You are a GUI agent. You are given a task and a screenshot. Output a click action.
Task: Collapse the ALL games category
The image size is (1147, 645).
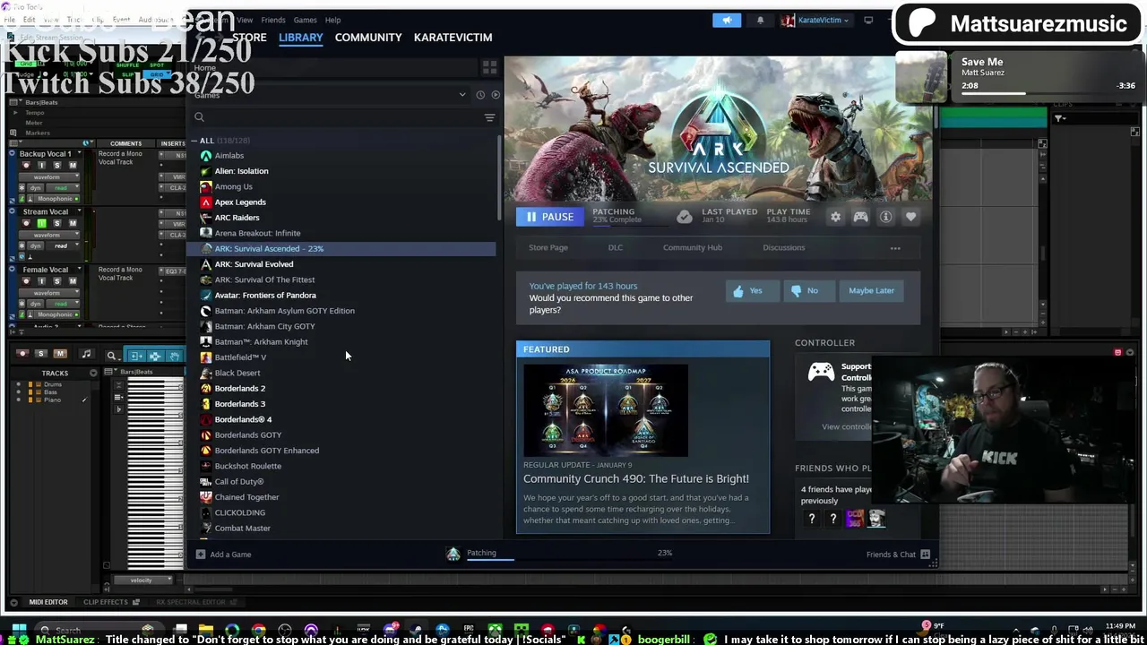[194, 141]
